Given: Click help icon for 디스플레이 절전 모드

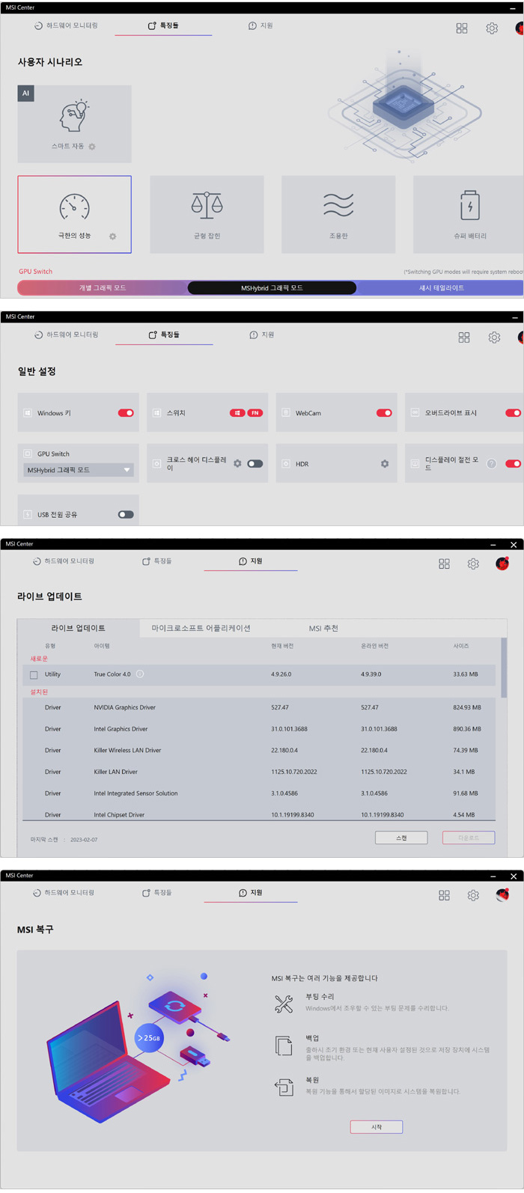Looking at the screenshot, I should [492, 464].
